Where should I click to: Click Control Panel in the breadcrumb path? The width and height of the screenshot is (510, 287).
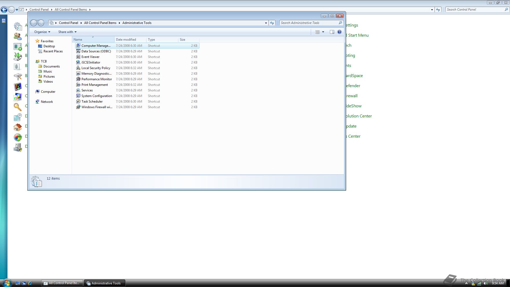pyautogui.click(x=69, y=23)
